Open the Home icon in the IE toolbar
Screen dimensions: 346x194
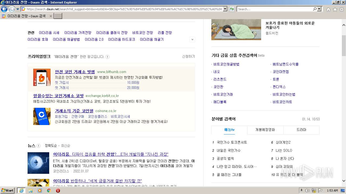coord(328,9)
